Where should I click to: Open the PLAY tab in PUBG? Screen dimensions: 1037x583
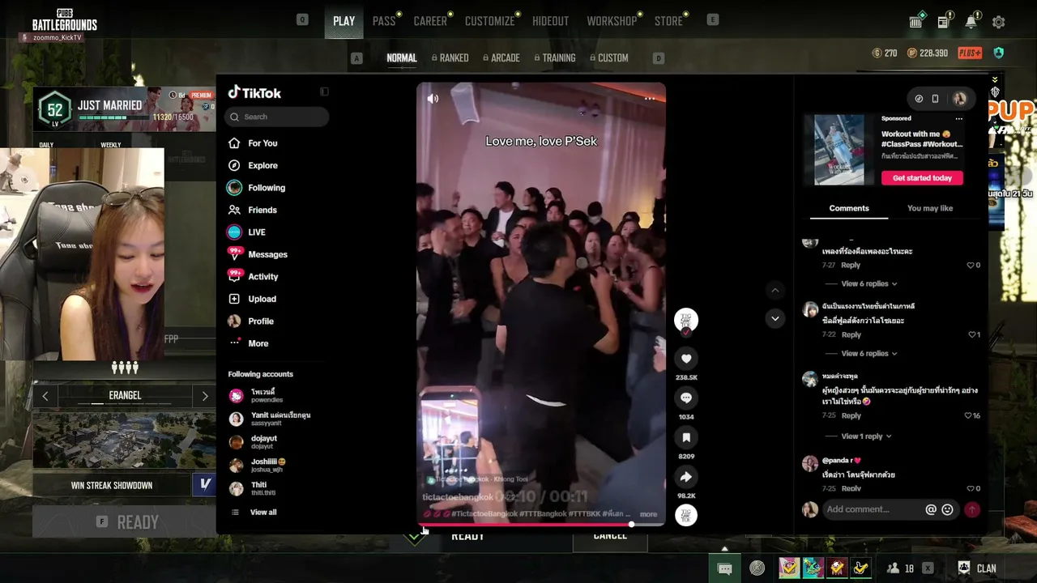pyautogui.click(x=344, y=21)
